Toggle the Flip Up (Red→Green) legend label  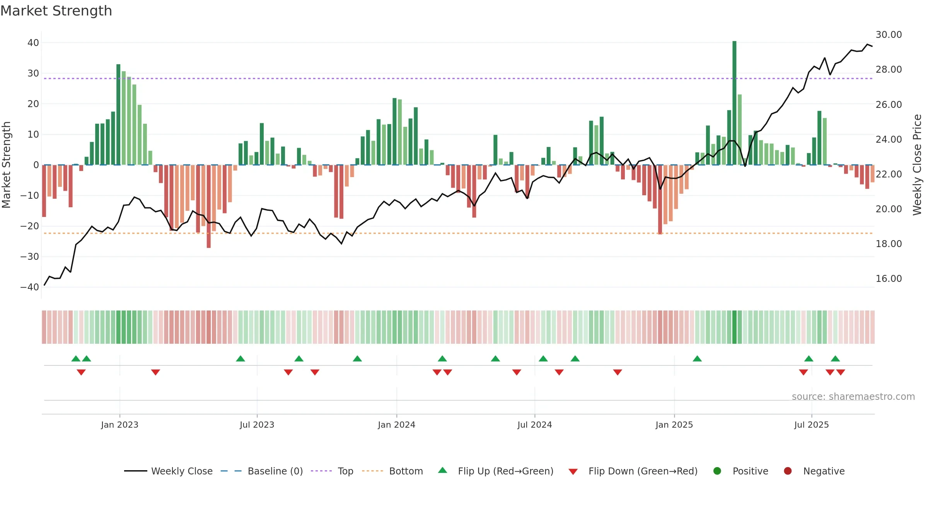[506, 471]
